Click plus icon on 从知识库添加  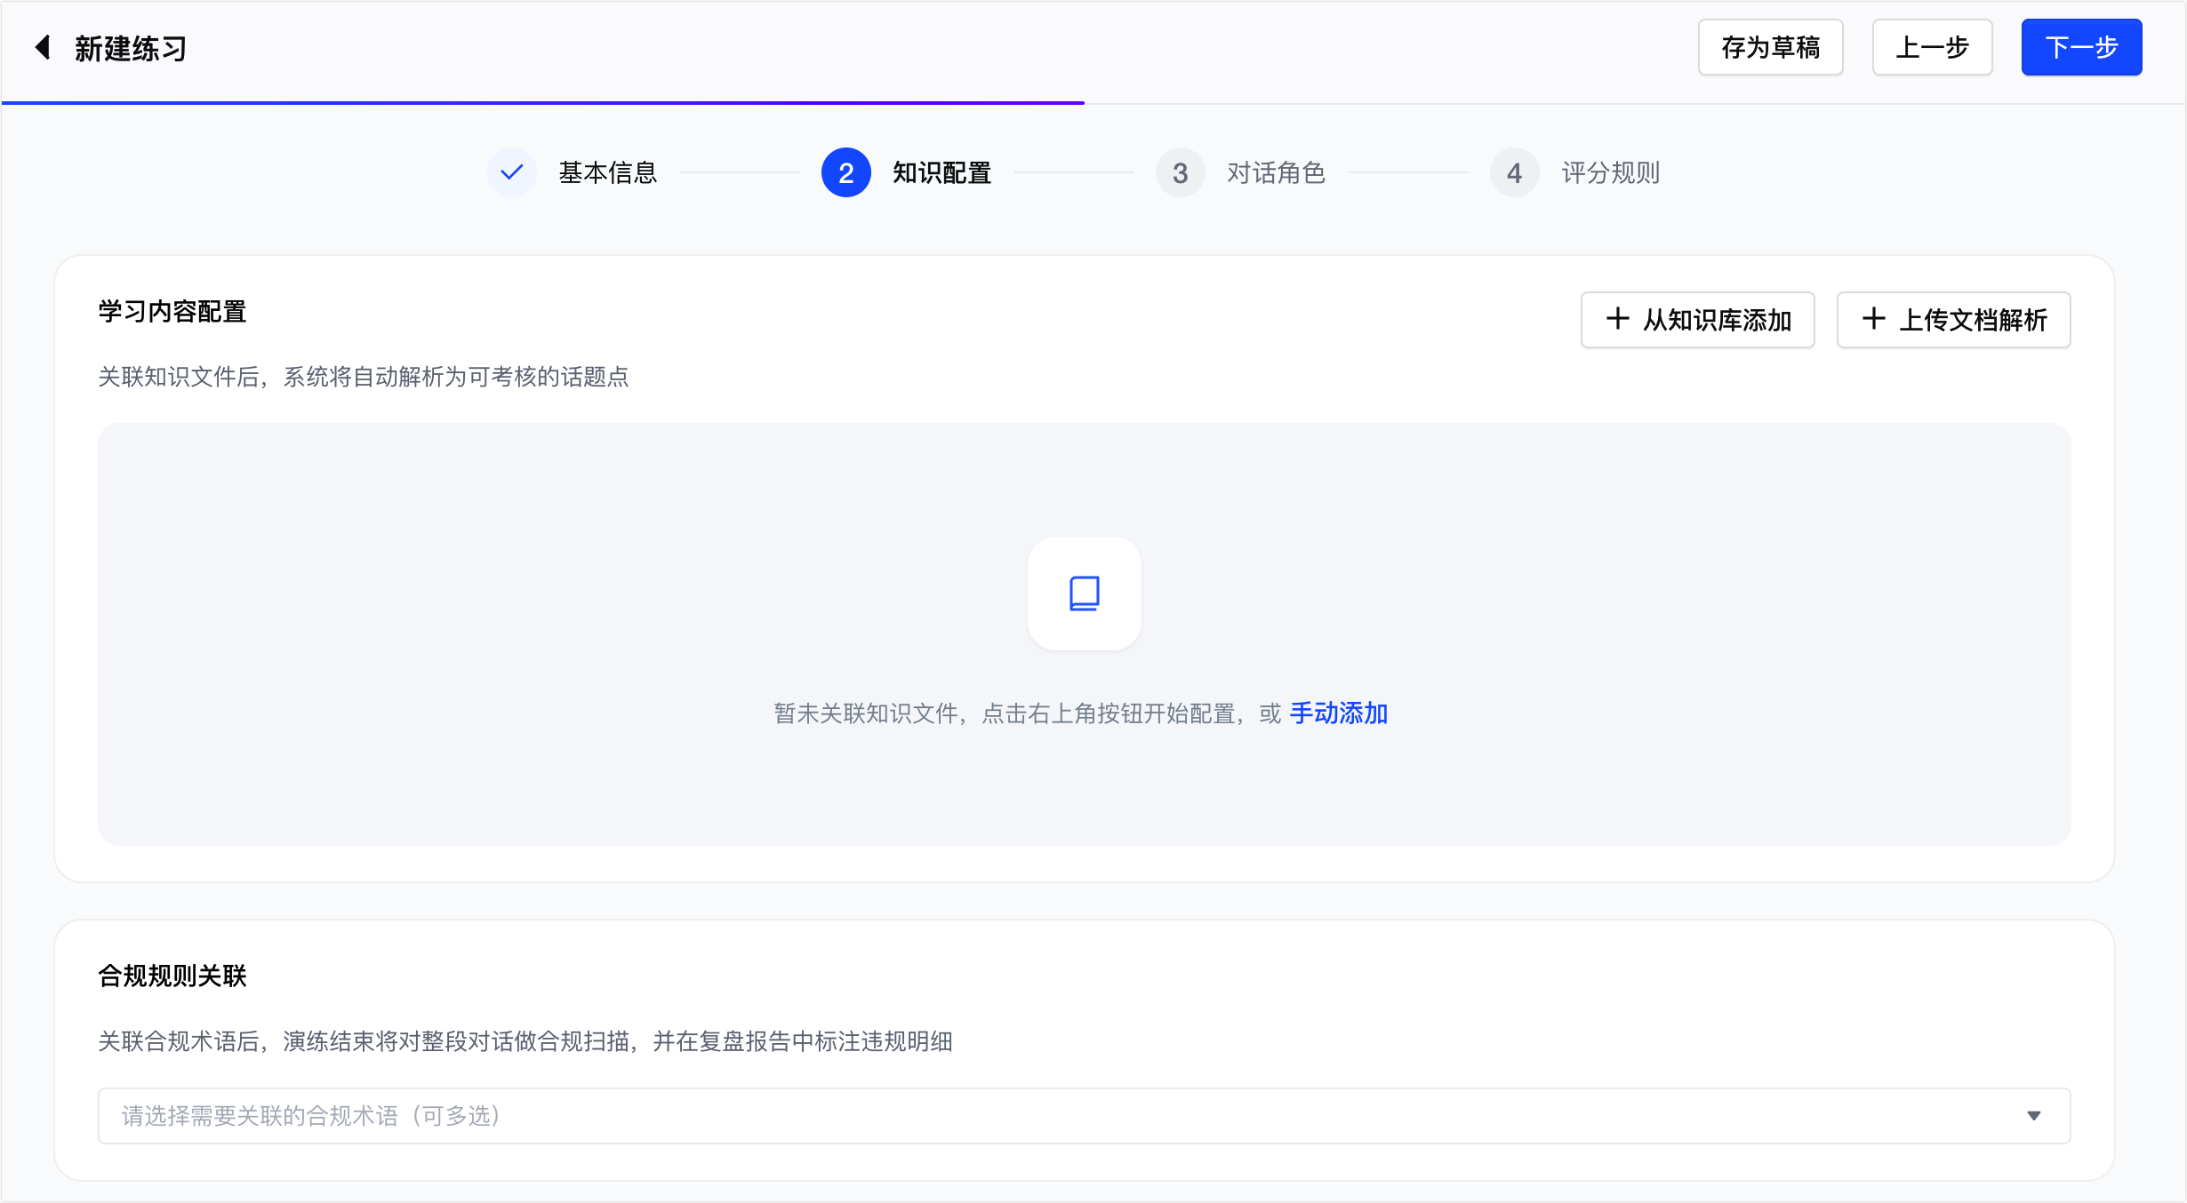[x=1618, y=319]
